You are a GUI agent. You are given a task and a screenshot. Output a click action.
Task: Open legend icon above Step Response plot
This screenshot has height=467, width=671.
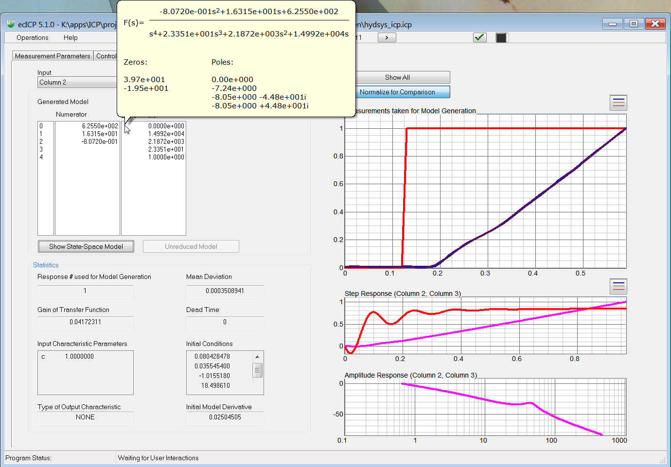click(618, 286)
